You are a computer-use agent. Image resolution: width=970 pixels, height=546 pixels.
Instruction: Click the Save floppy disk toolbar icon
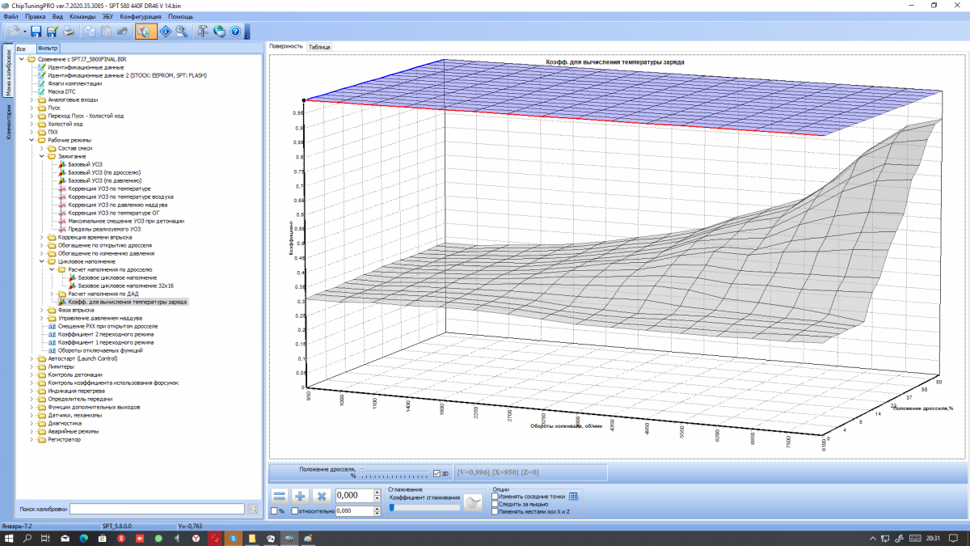36,32
